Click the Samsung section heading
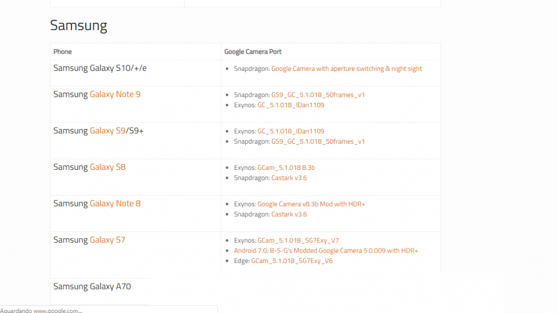This screenshot has height=313, width=558. click(78, 26)
